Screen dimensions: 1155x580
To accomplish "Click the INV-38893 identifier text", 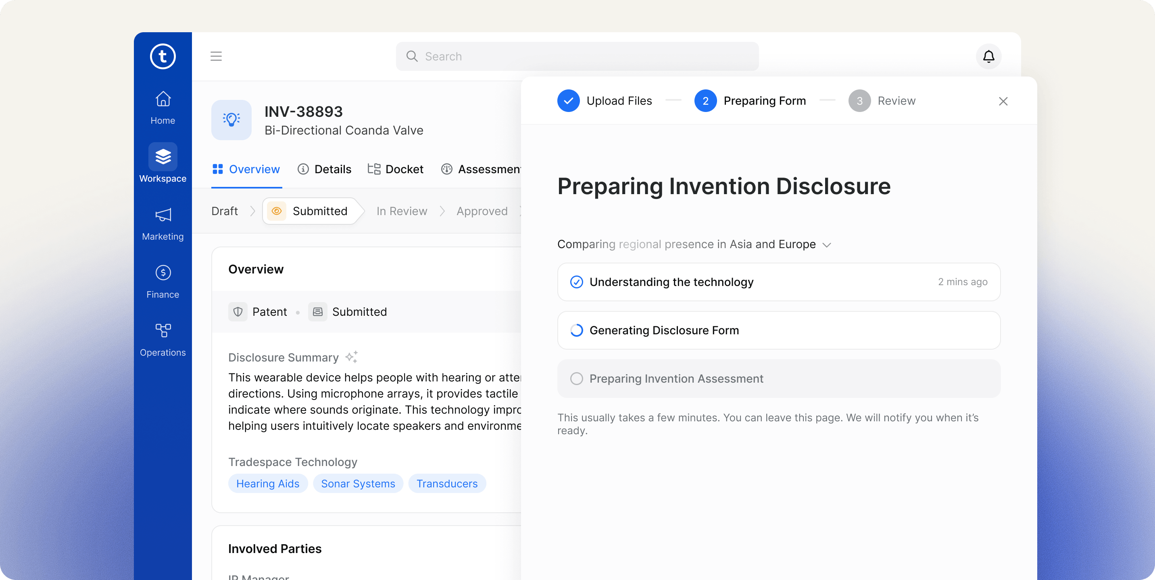I will (x=304, y=112).
